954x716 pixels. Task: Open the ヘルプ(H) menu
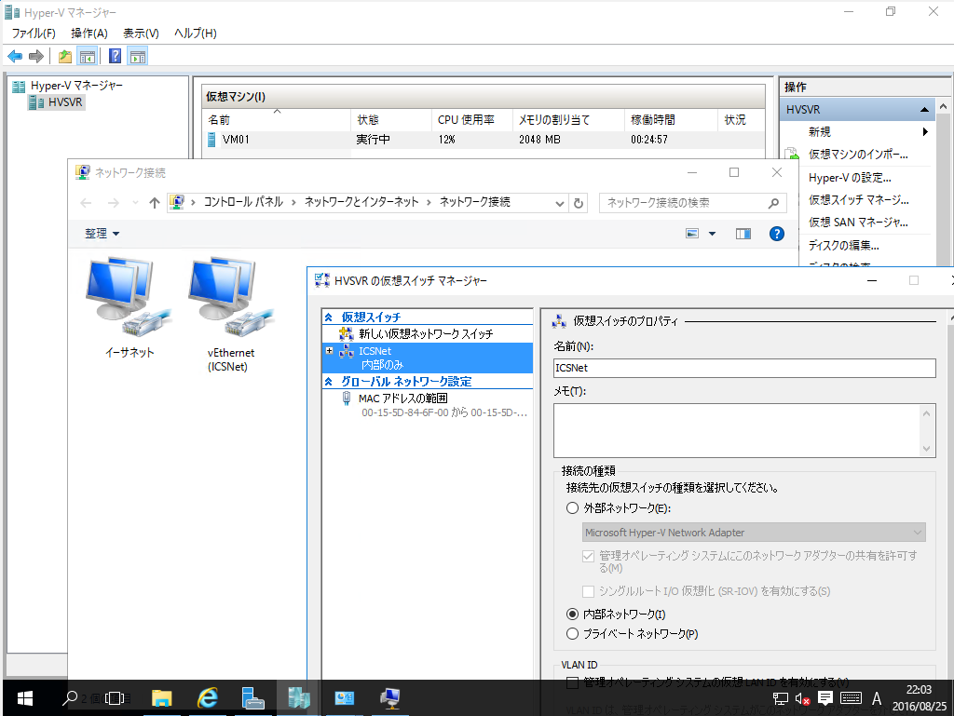tap(196, 34)
